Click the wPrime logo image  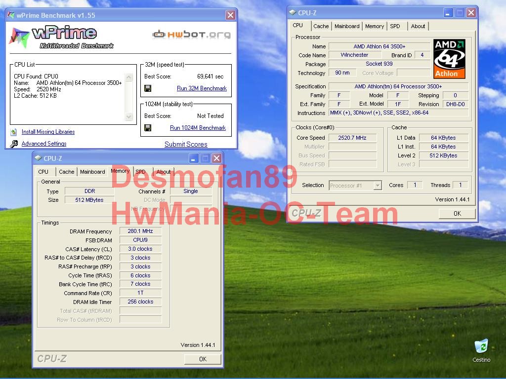62,37
